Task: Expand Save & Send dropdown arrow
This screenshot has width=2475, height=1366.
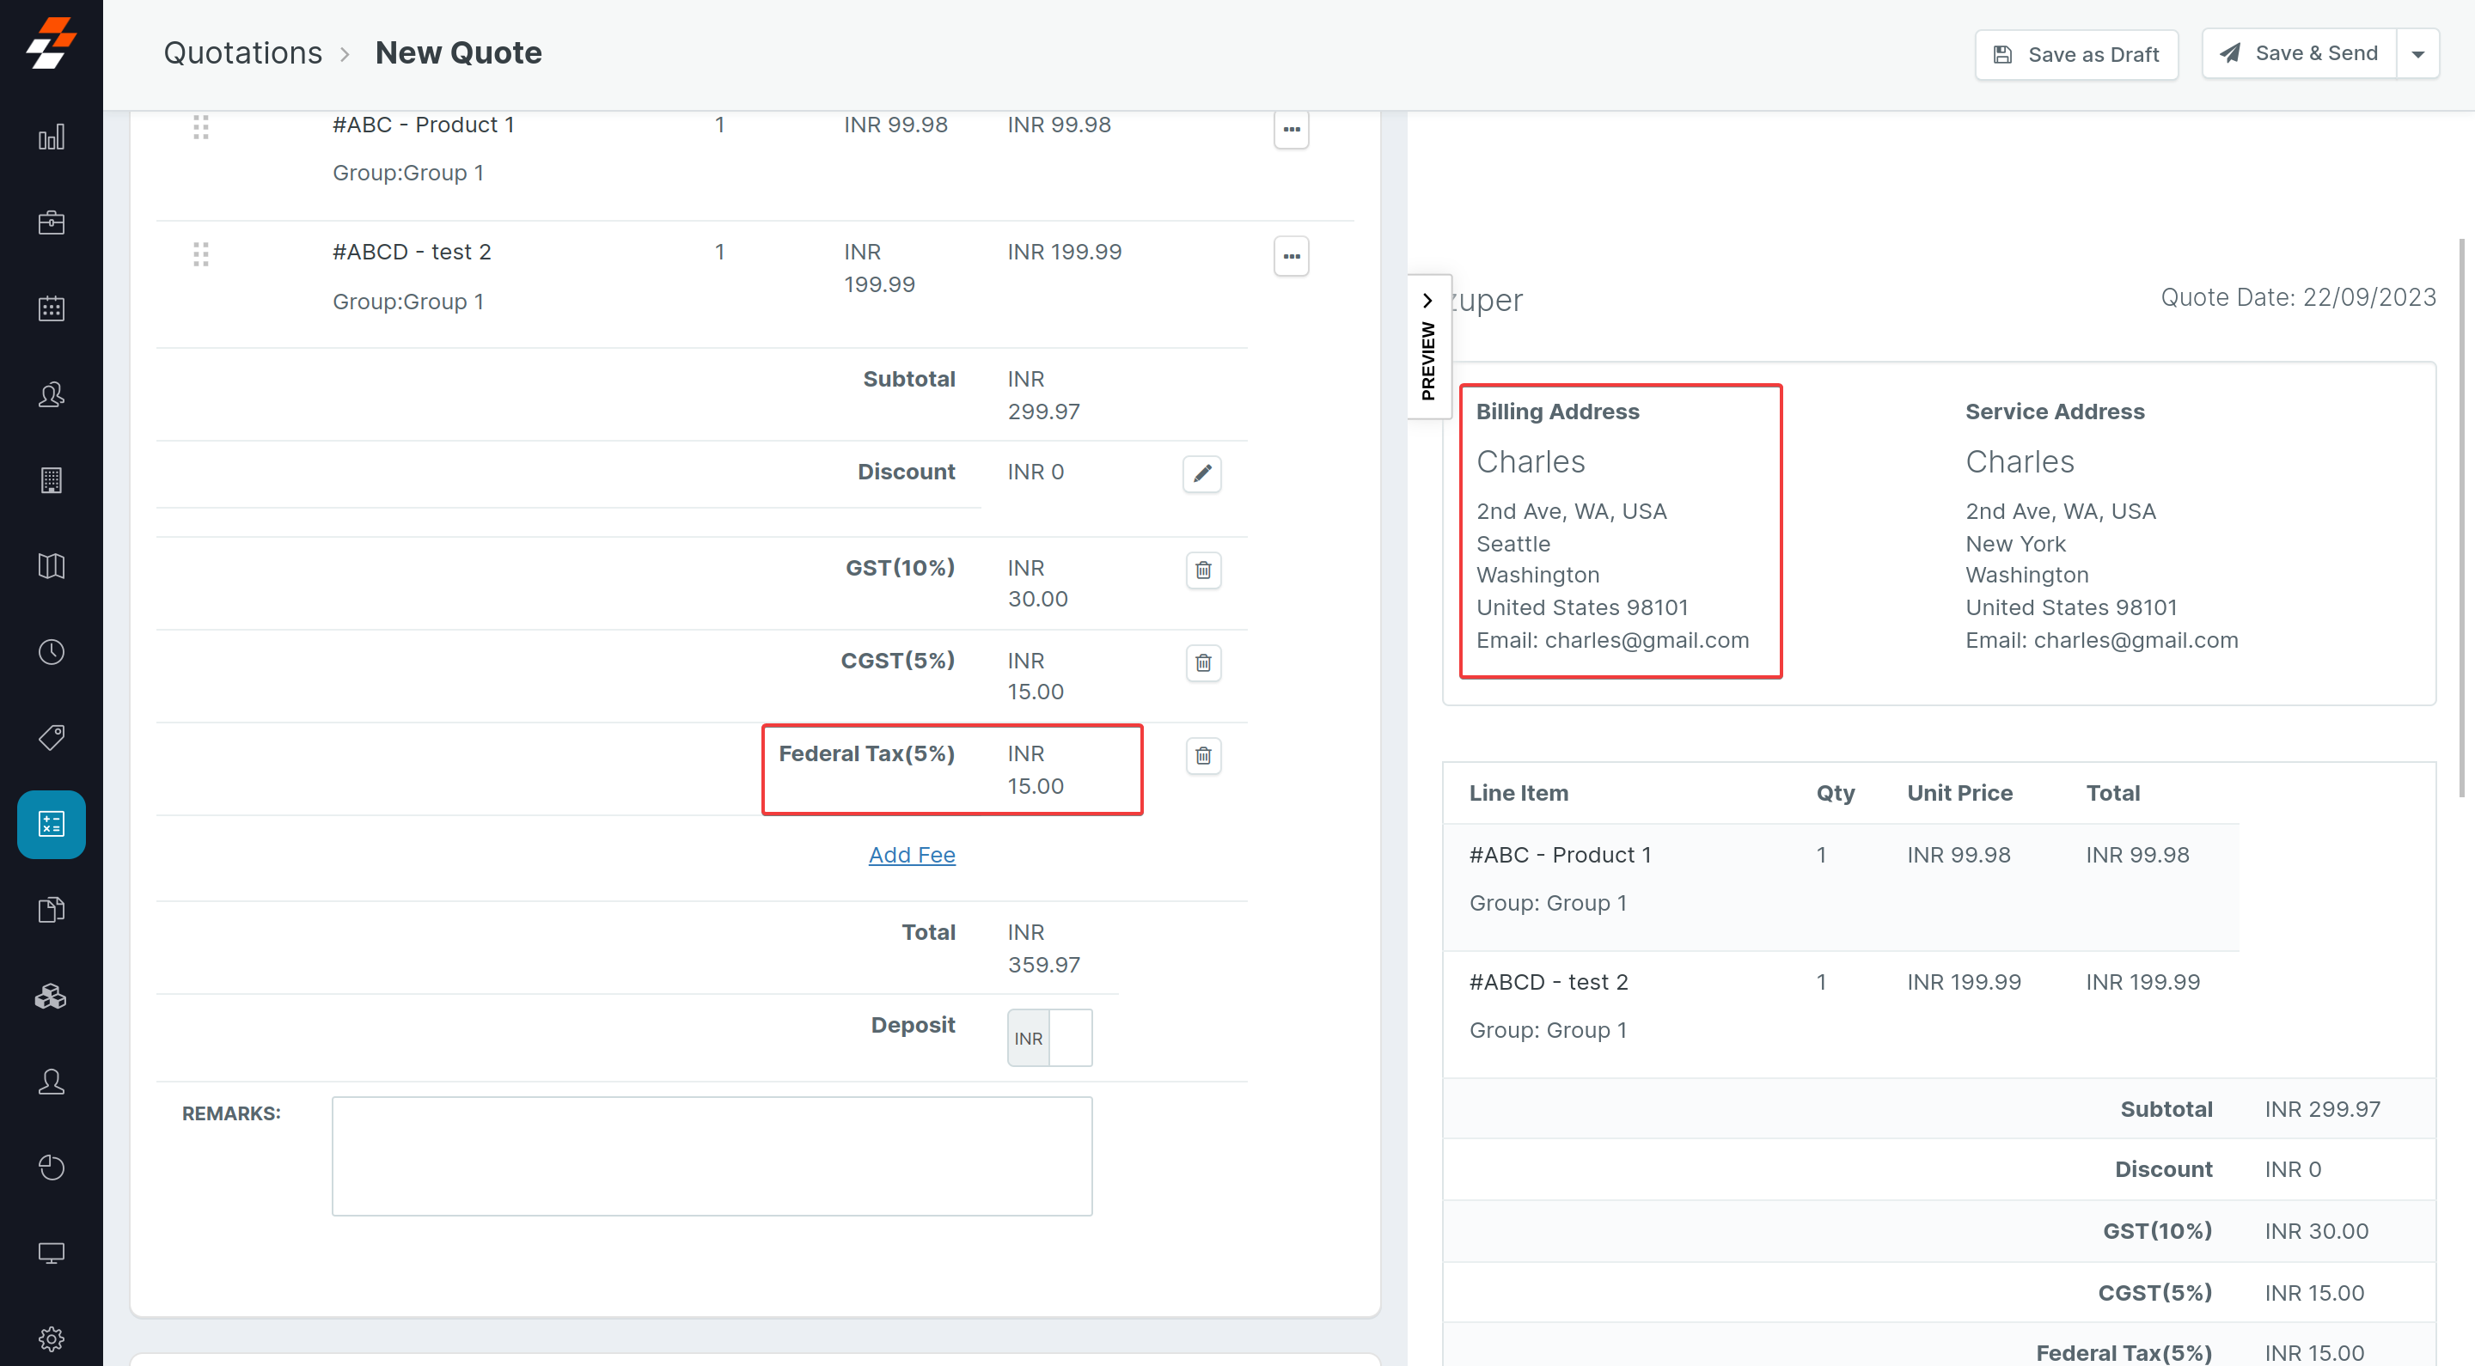Action: 2417,55
